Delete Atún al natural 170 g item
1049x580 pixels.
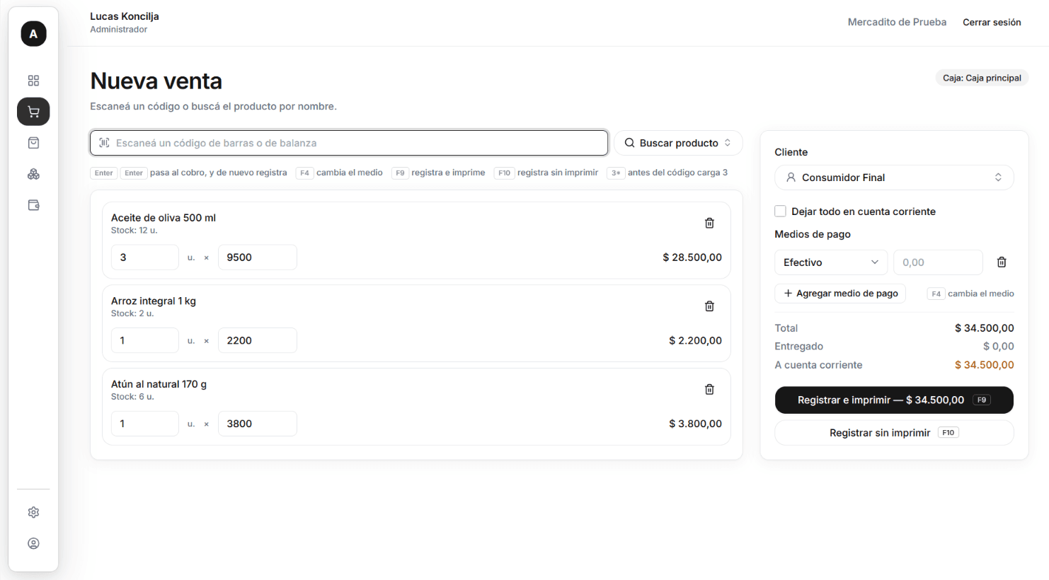pos(709,389)
